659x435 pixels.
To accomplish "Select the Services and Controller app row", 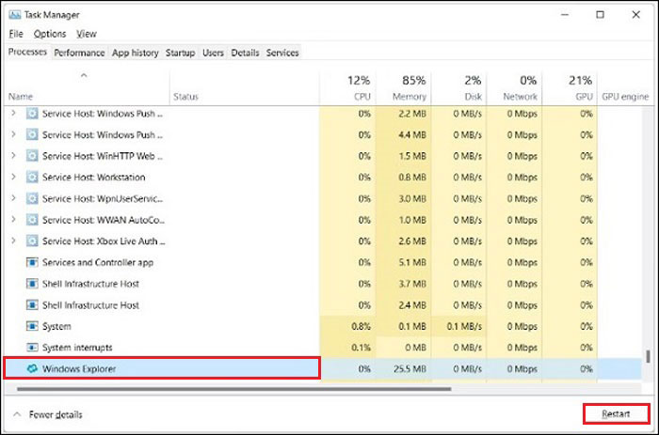I will pyautogui.click(x=323, y=262).
